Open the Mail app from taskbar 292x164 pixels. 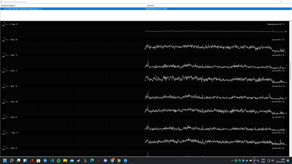coord(72,161)
